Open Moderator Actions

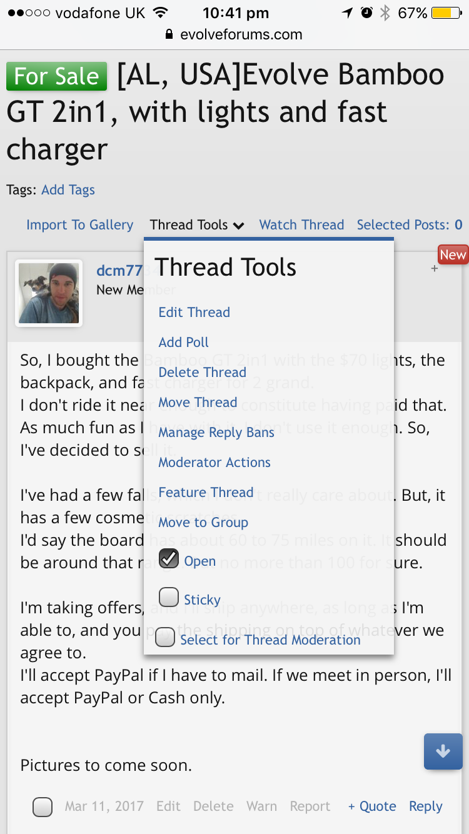point(214,462)
